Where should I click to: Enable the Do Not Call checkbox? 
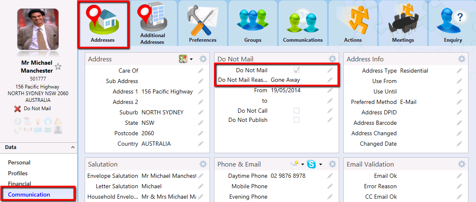click(x=297, y=111)
